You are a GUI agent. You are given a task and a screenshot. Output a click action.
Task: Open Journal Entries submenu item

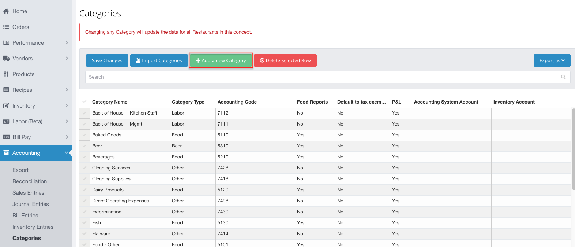[31, 204]
